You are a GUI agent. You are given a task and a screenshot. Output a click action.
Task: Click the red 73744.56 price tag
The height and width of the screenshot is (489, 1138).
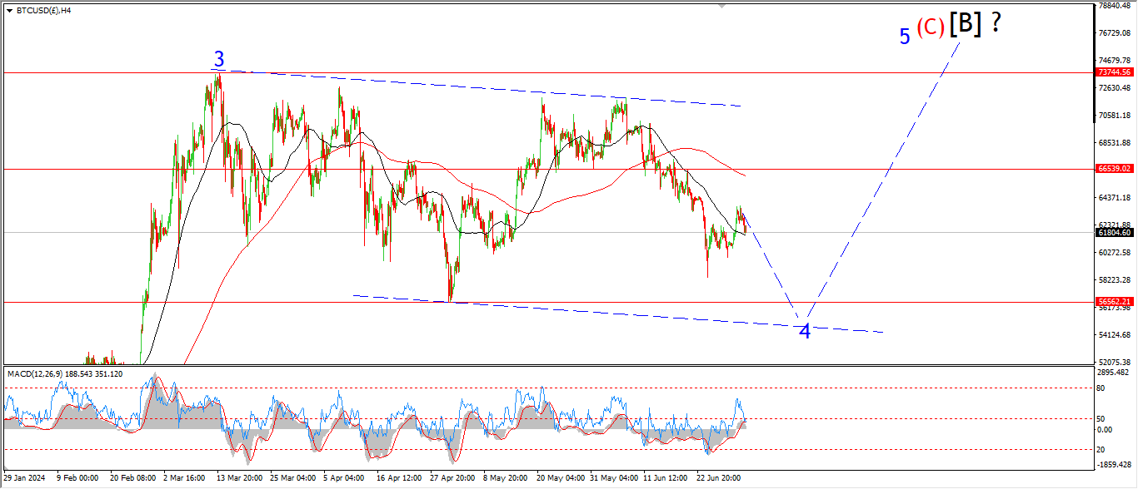tap(1113, 72)
